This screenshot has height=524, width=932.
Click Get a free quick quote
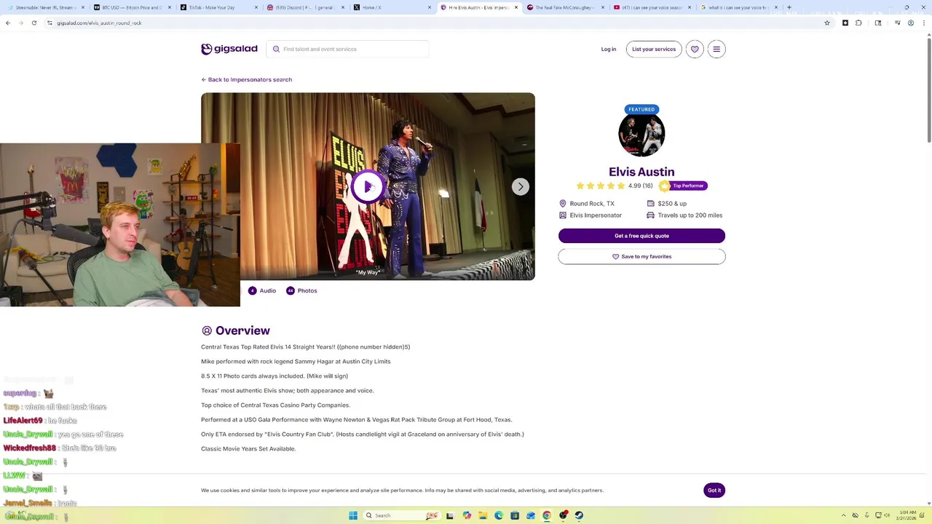(x=641, y=236)
